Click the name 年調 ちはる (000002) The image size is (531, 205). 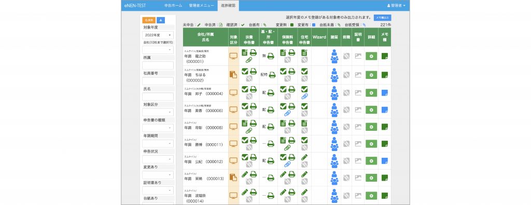195,77
